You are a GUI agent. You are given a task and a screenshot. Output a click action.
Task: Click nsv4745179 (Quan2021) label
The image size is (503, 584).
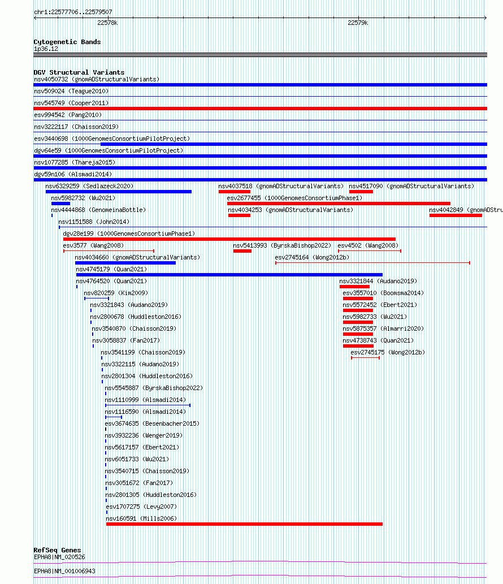111,270
